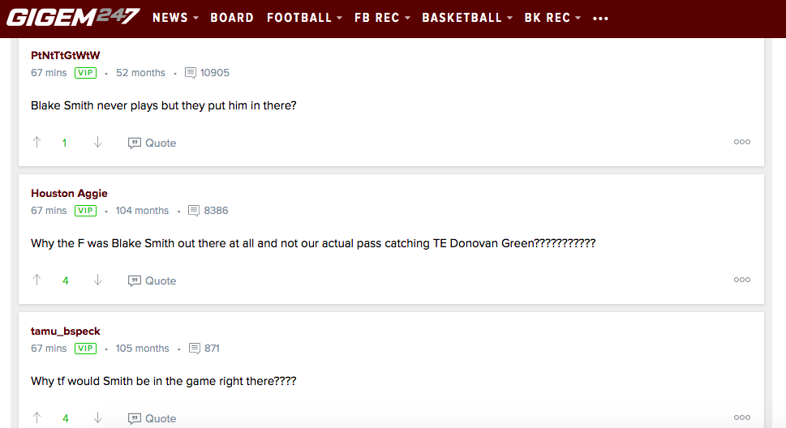This screenshot has height=428, width=786.
Task: Open the BK Rec dropdown
Action: pos(552,18)
